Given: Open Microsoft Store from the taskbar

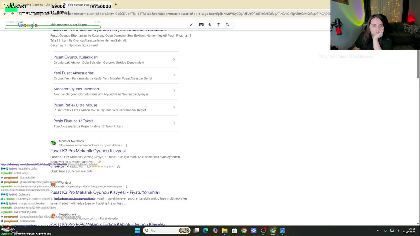Looking at the screenshot, I should coord(234,231).
